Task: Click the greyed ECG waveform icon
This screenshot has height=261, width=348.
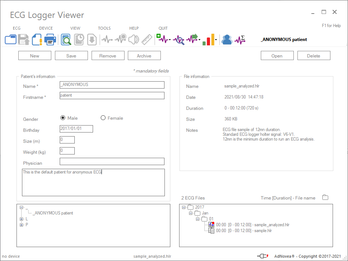Action: point(107,40)
